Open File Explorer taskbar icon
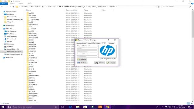The width and height of the screenshot is (194, 109). [78, 107]
